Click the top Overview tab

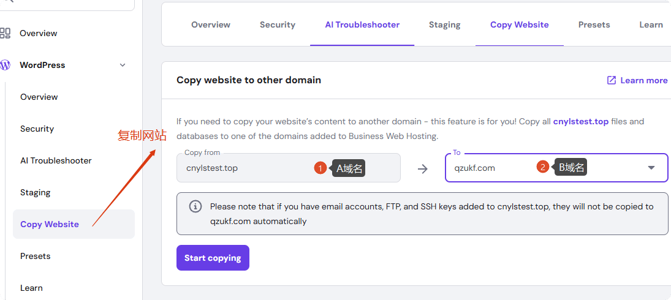[211, 25]
